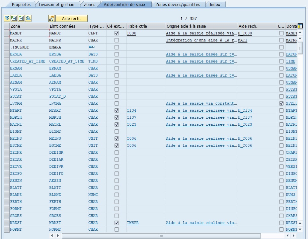The width and height of the screenshot is (308, 239).
Task: Enable the foreign key checkbox for ERSDA
Action: (117, 54)
